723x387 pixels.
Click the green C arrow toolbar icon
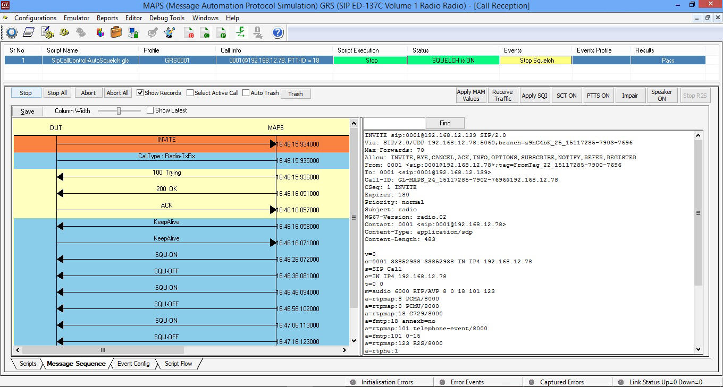[240, 33]
